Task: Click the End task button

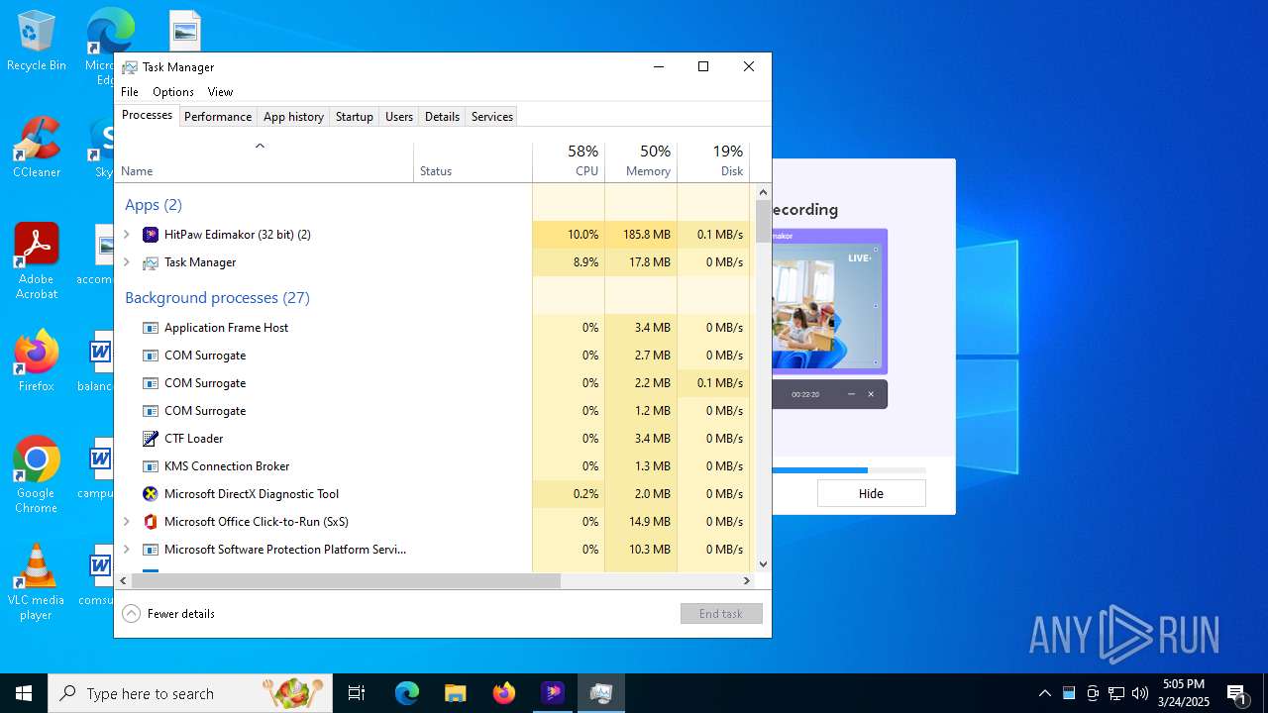Action: pos(721,614)
